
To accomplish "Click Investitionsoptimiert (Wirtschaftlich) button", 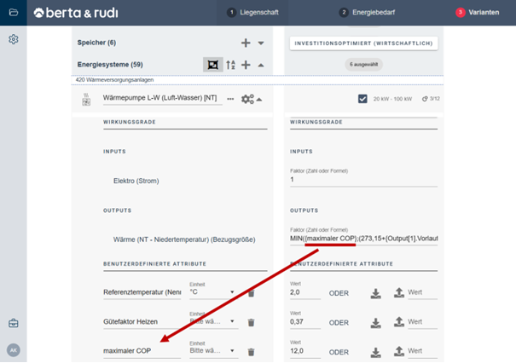I will (x=363, y=43).
